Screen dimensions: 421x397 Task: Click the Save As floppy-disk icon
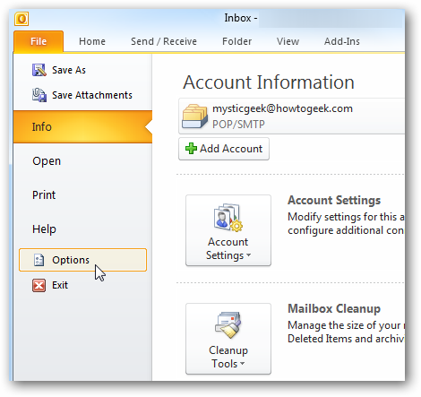[39, 70]
